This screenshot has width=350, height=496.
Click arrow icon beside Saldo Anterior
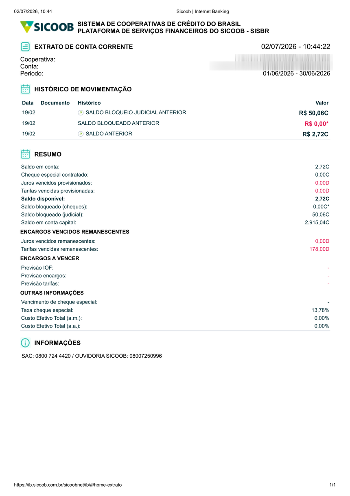pyautogui.click(x=81, y=134)
